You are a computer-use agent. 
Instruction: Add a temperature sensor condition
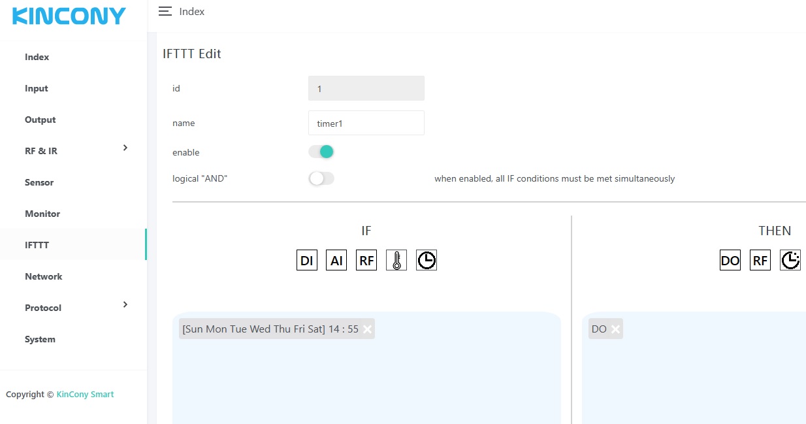pyautogui.click(x=396, y=260)
